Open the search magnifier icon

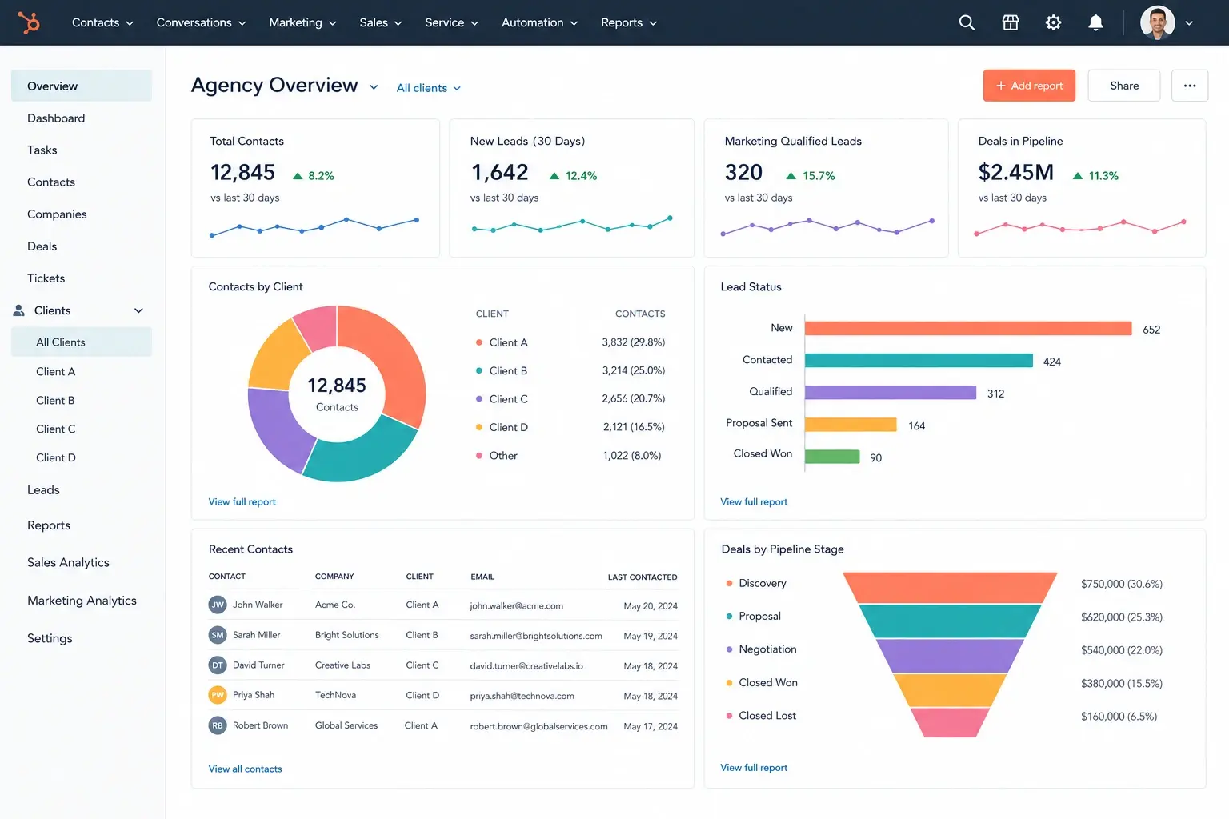pyautogui.click(x=967, y=22)
